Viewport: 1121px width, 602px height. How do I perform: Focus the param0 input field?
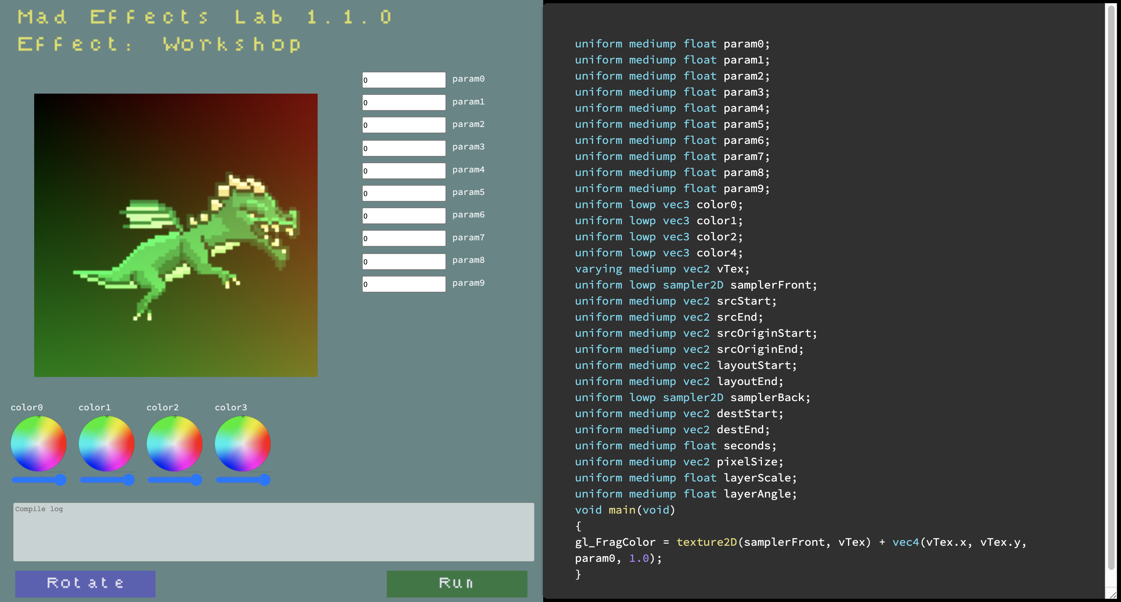404,80
